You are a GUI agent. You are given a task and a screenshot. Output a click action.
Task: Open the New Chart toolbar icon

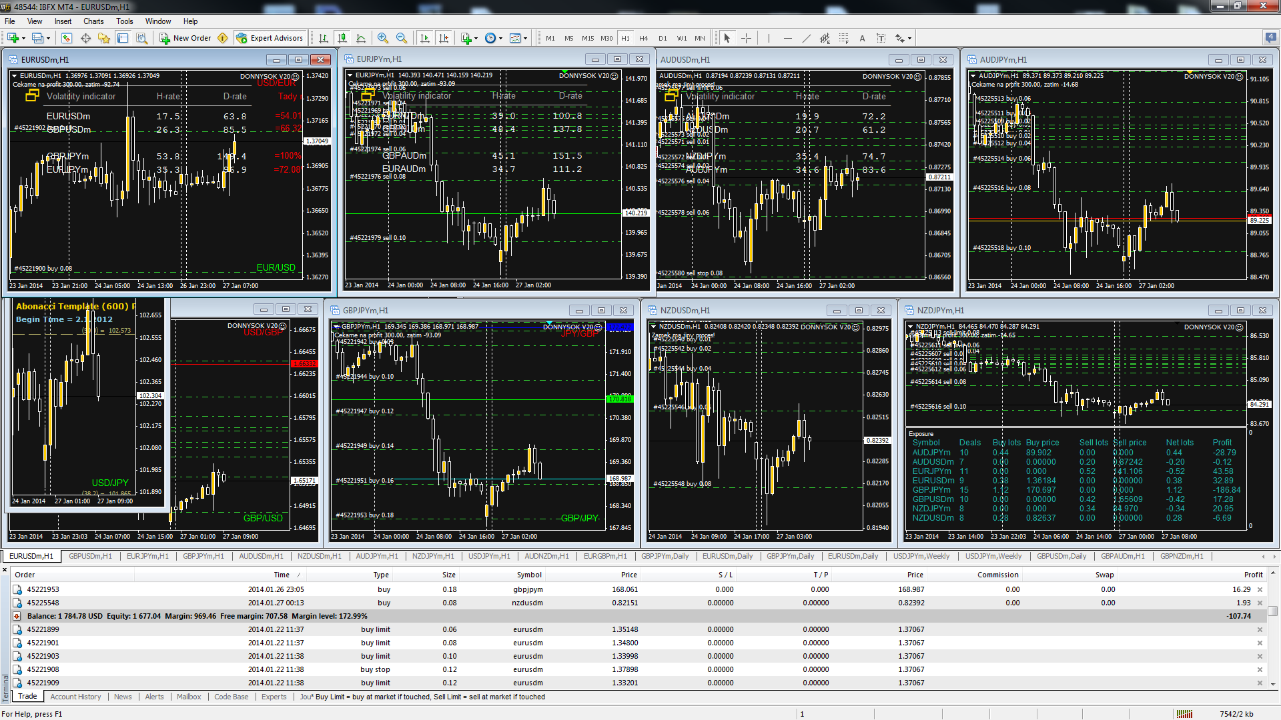click(x=13, y=38)
